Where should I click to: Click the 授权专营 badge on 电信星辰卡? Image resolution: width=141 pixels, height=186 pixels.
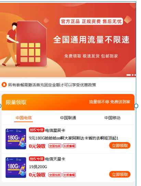tap(37, 130)
